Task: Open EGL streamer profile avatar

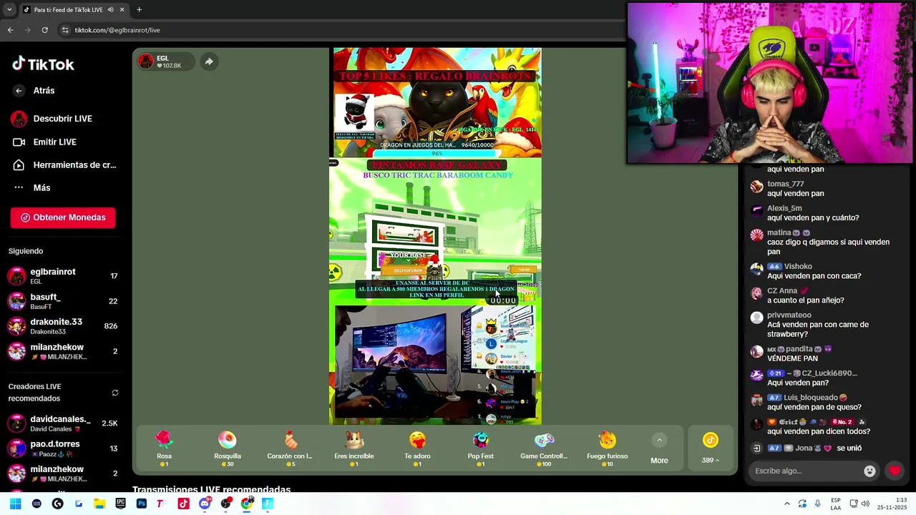Action: (146, 62)
